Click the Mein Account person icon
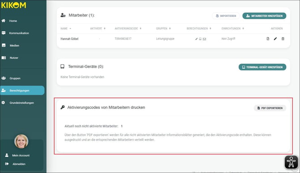The width and height of the screenshot is (300, 173). tap(7, 155)
